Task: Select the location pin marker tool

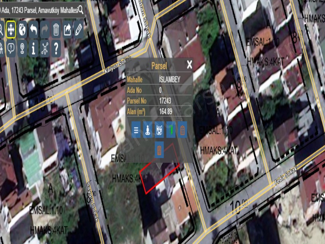Action: [x=22, y=49]
